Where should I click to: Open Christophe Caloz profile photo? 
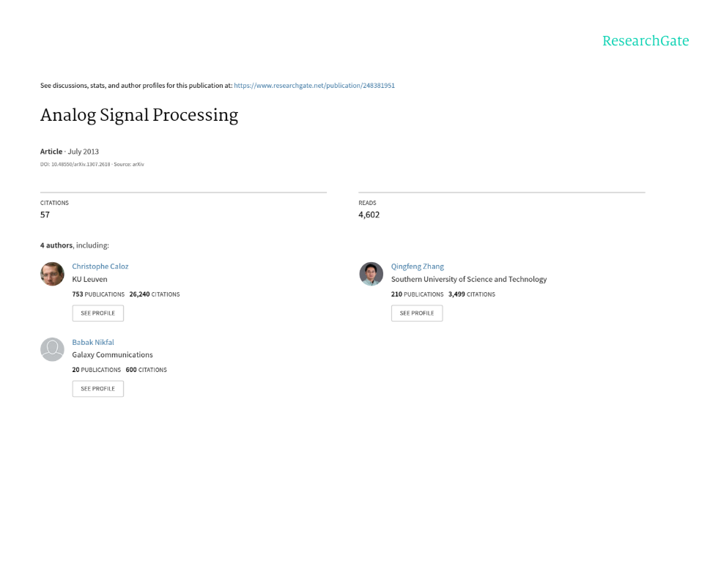tap(52, 274)
